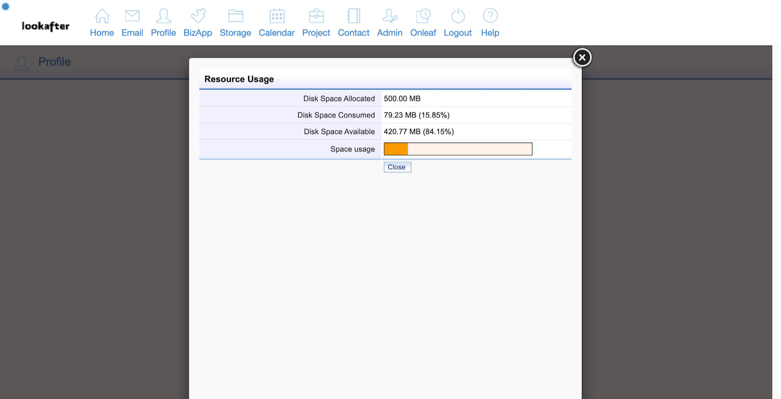This screenshot has height=399, width=781.
Task: Click the silhouette icon beside Profile heading
Action: coord(22,63)
